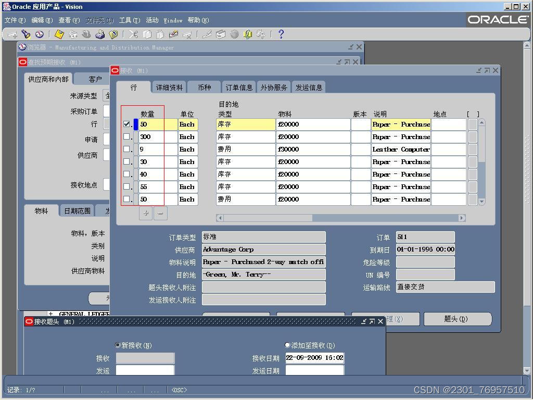Viewport: 533px width, 400px height.
Task: Click the main window's right scrollbar up arrow
Action: tap(527, 45)
